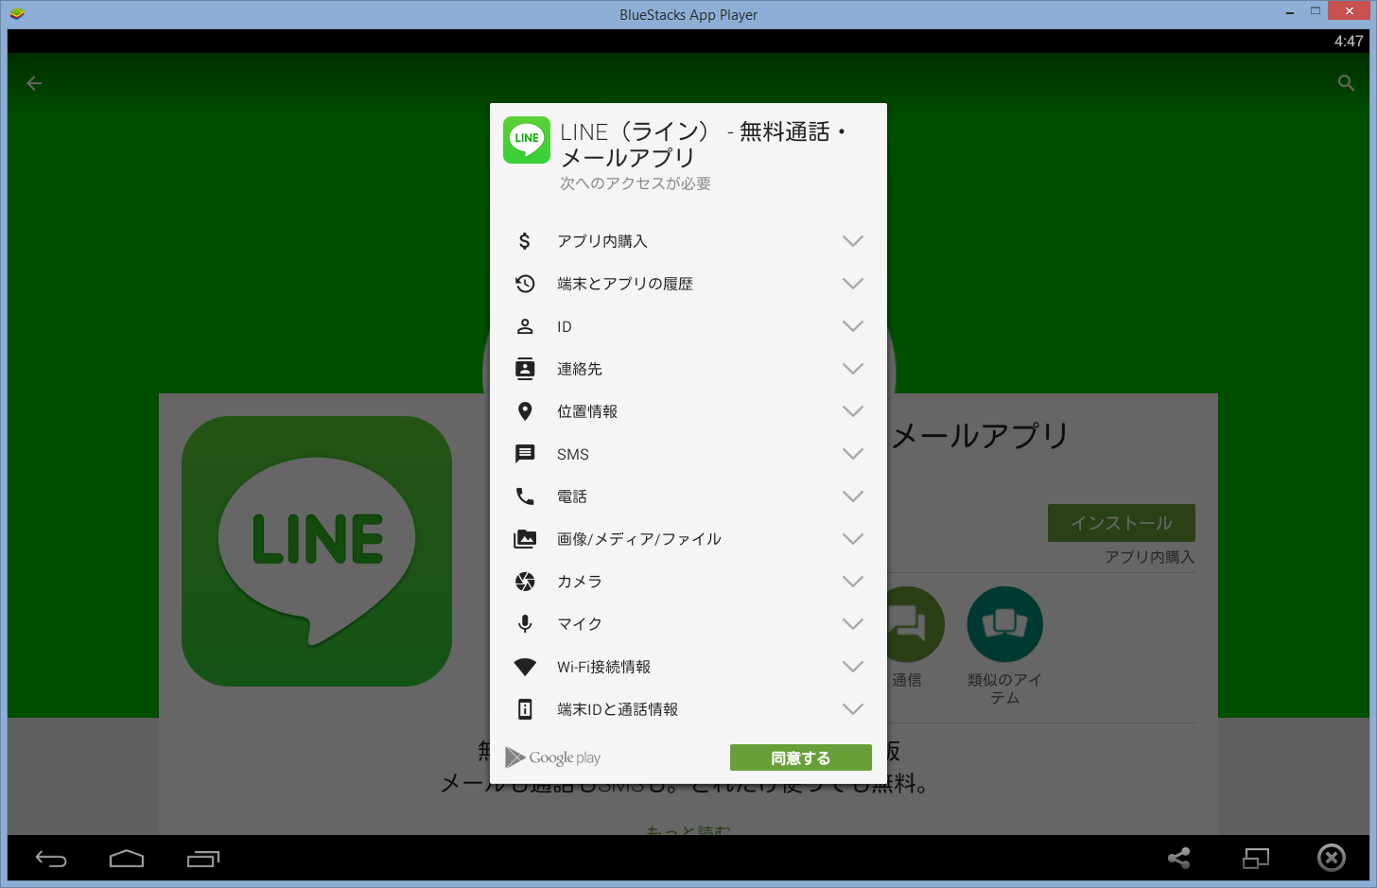Viewport: 1377px width, 888px height.
Task: Expand the 端末とアプリの履歴 permission chevron
Action: [853, 284]
